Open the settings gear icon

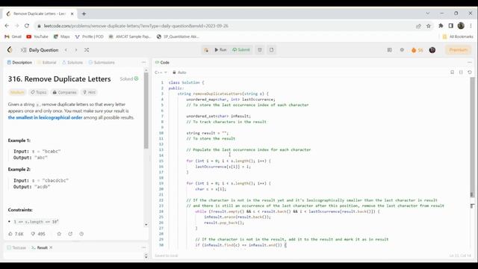click(402, 50)
